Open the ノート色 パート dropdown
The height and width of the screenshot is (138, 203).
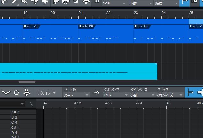pyautogui.click(x=76, y=95)
